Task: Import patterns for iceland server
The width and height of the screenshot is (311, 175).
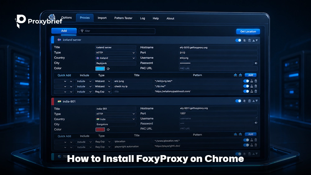Action: point(235,75)
